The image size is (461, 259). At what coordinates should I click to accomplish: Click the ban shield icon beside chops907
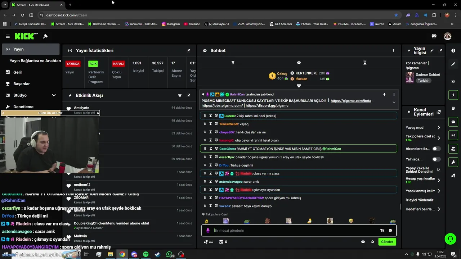216,132
